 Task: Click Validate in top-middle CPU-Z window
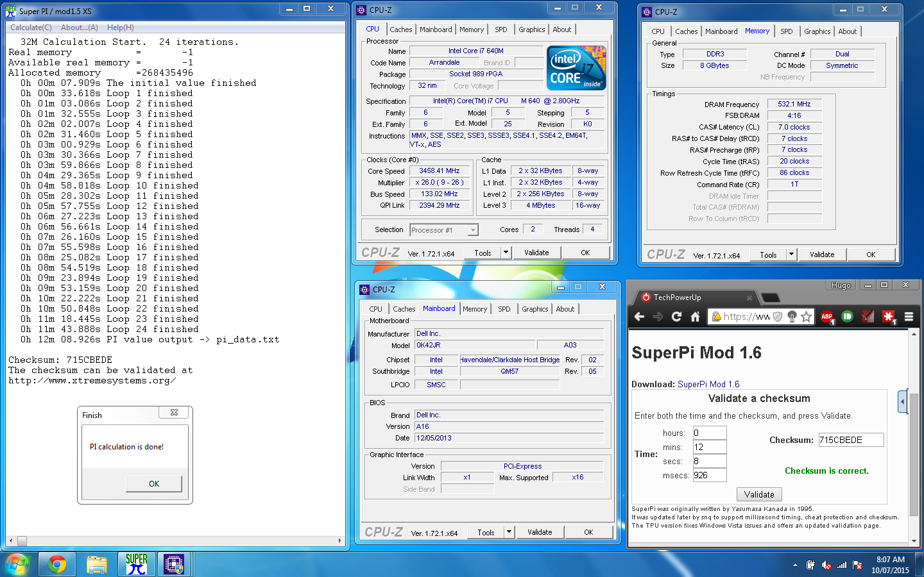[536, 253]
